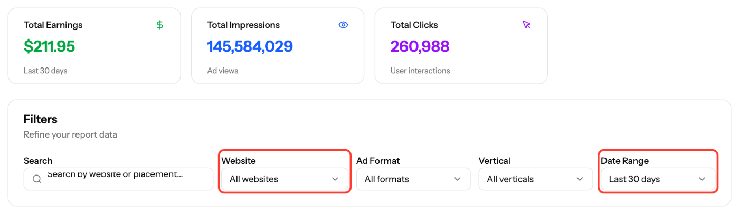Viewport: 739px width, 214px height.
Task: Open the All formats dropdown
Action: pyautogui.click(x=413, y=179)
